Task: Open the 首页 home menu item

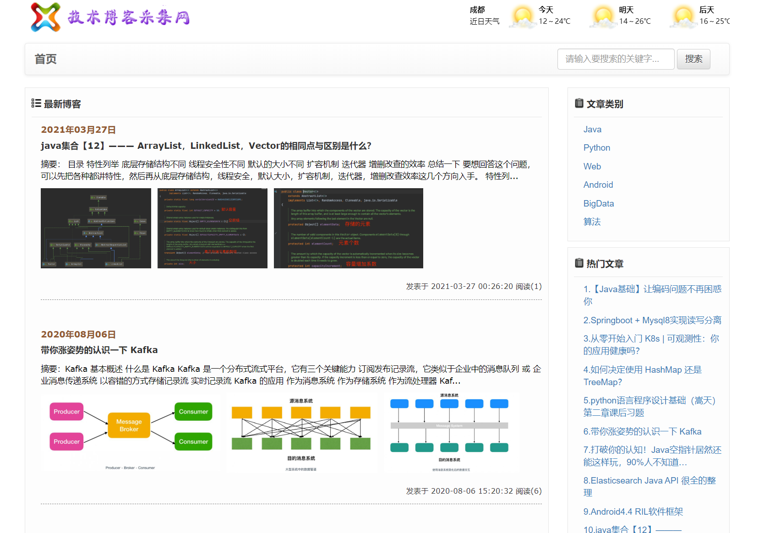Action: pyautogui.click(x=46, y=59)
